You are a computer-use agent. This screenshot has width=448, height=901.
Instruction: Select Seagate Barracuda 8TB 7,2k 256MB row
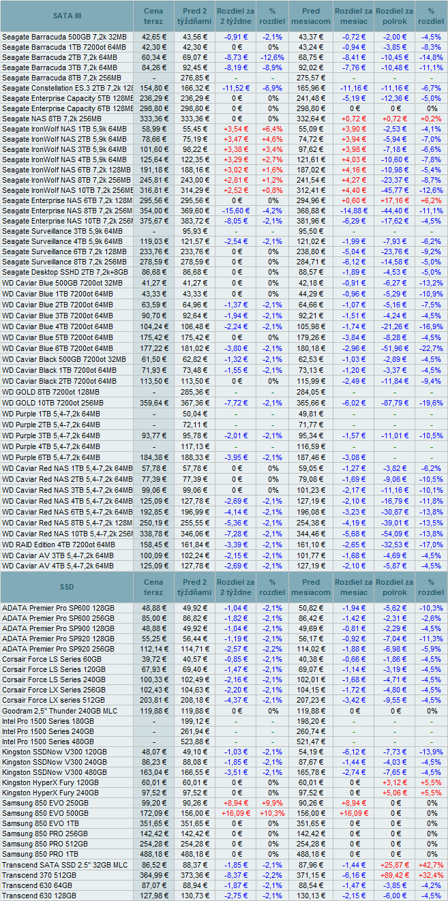224,78
